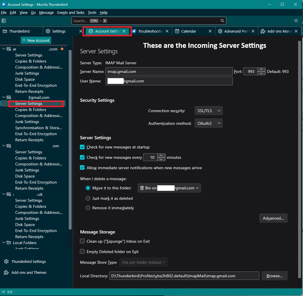Close the Account Settings tab
Screen dimensions: 303x296
click(x=124, y=31)
